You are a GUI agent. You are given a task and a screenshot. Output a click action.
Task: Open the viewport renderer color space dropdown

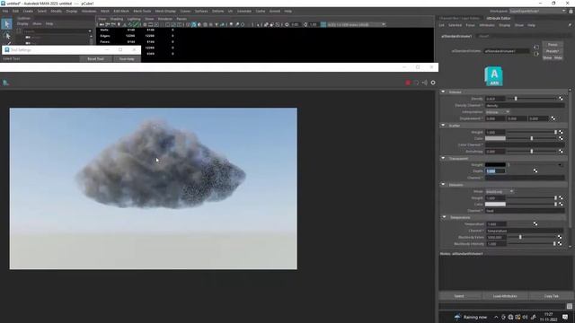pyautogui.click(x=356, y=24)
